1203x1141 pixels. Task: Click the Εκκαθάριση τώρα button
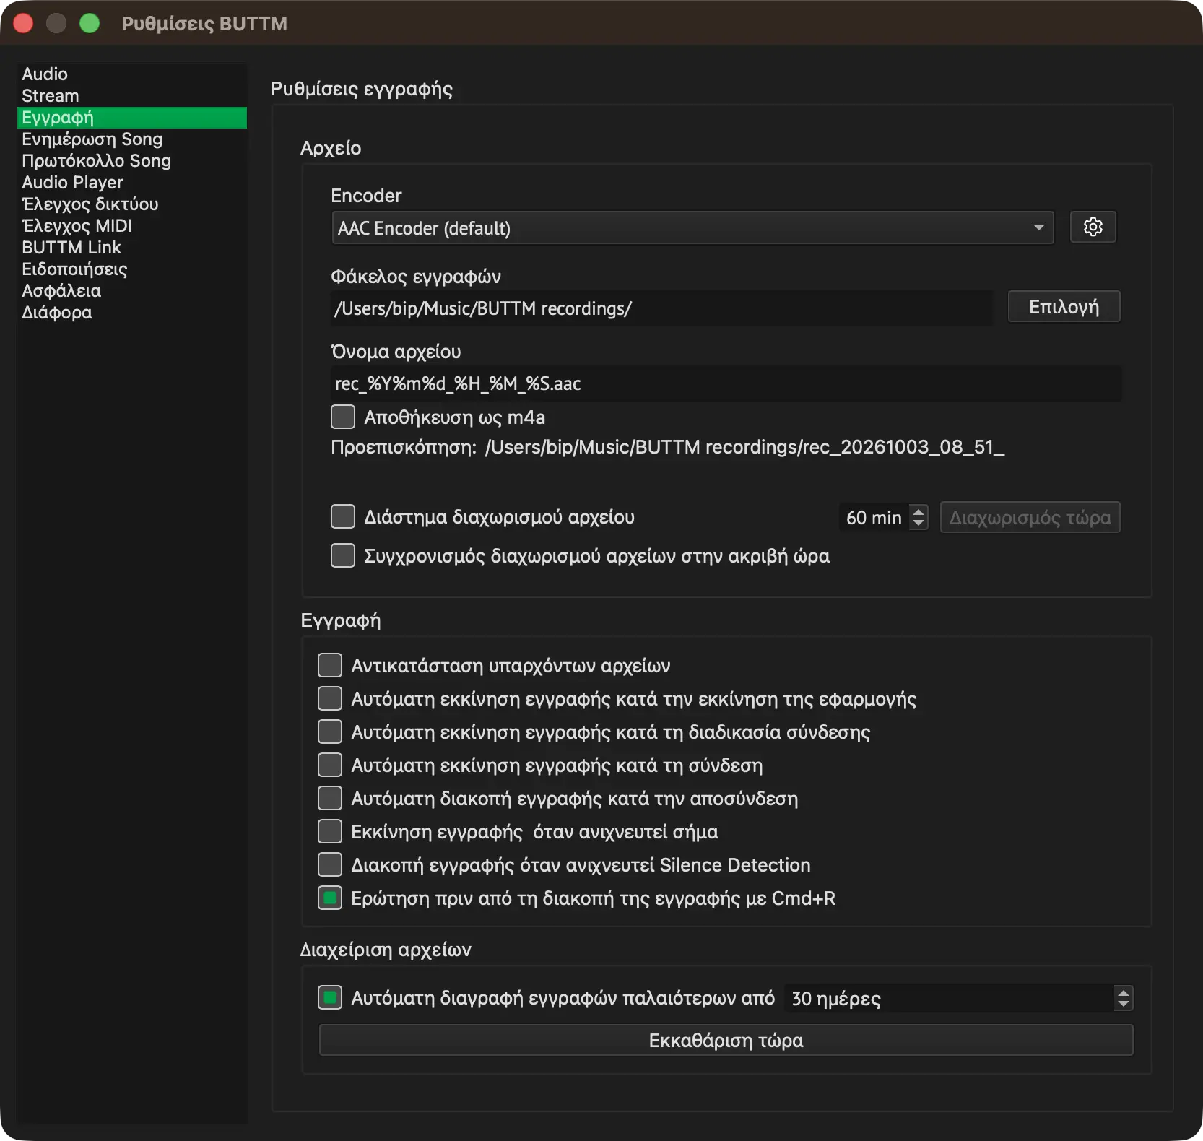click(726, 1040)
